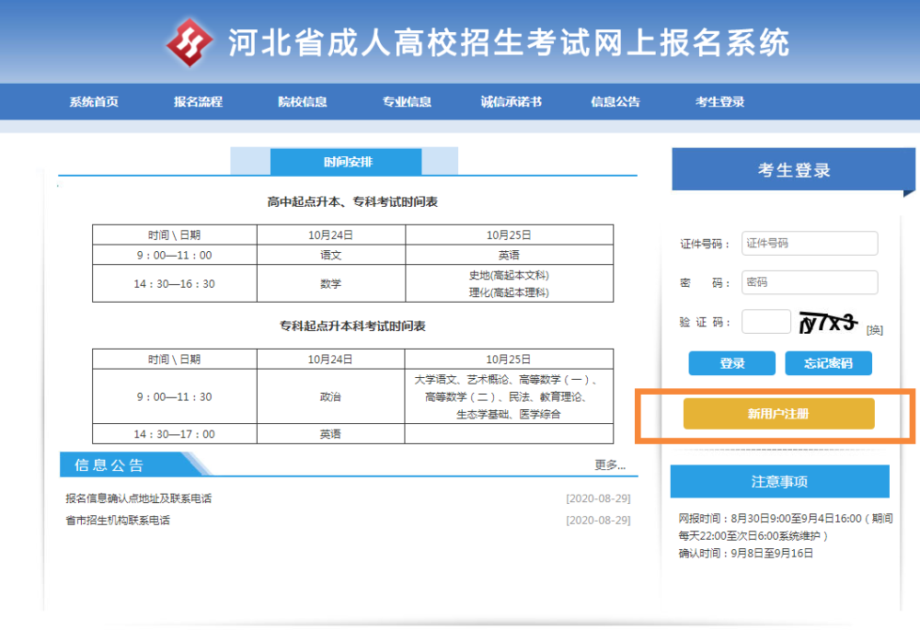Focus the 密码 input field

[810, 282]
